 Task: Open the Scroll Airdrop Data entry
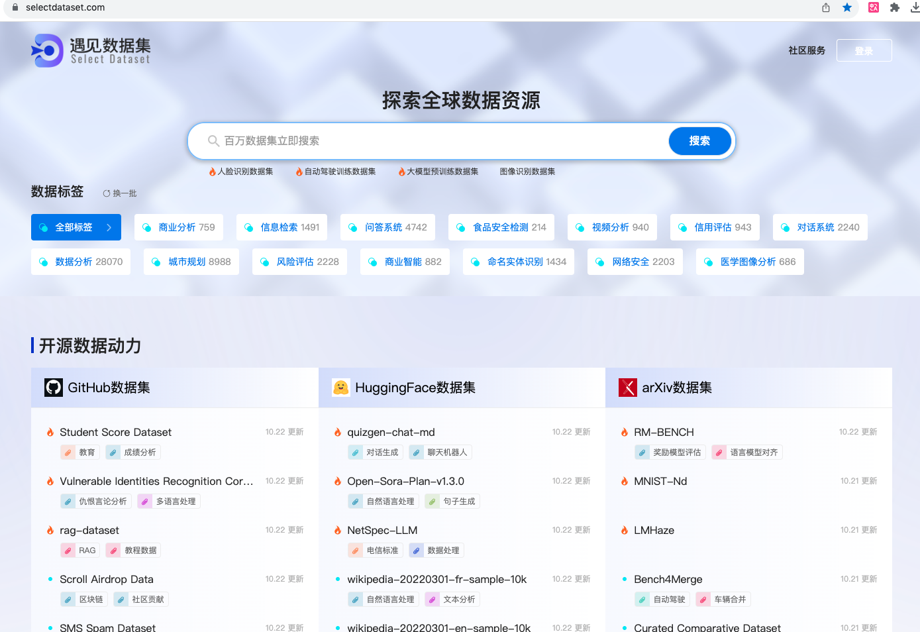click(x=107, y=579)
